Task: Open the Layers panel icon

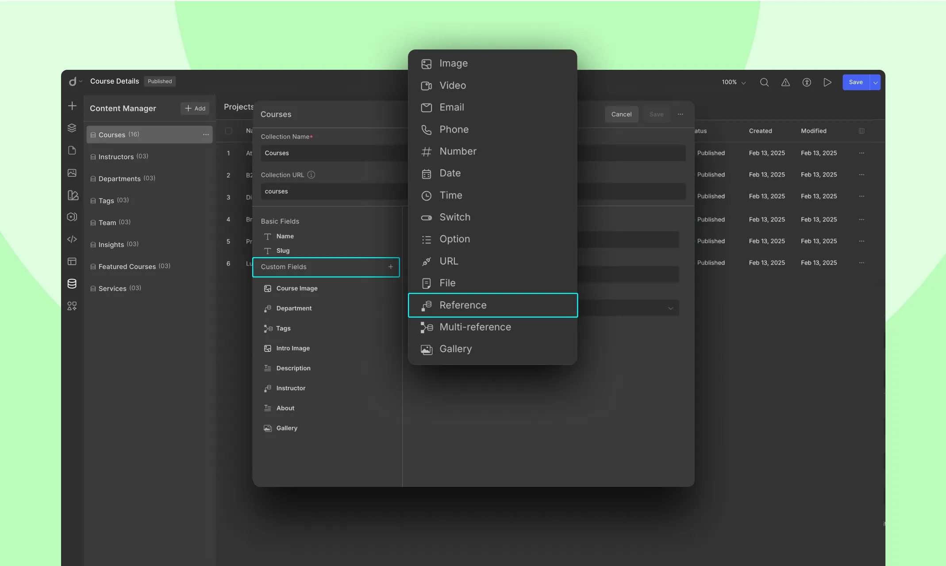Action: click(x=72, y=128)
